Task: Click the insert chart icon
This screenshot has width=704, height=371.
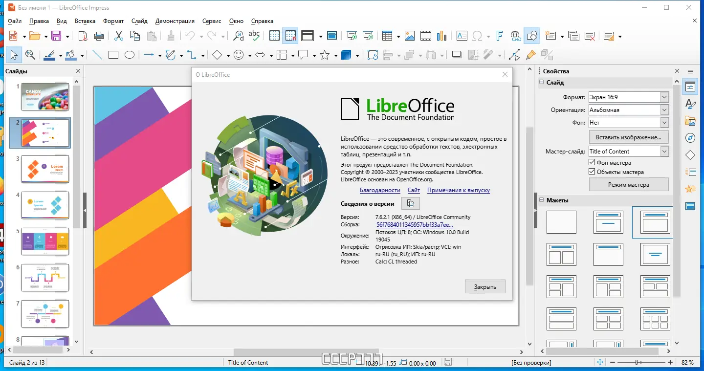Action: (442, 36)
